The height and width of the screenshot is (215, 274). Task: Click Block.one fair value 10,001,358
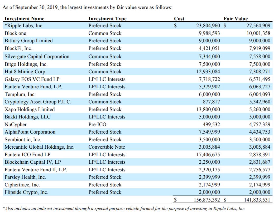tap(258, 33)
